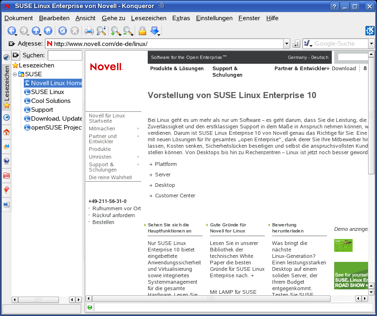Click the Plattform link
Screen dimensions: 377x316
165,164
